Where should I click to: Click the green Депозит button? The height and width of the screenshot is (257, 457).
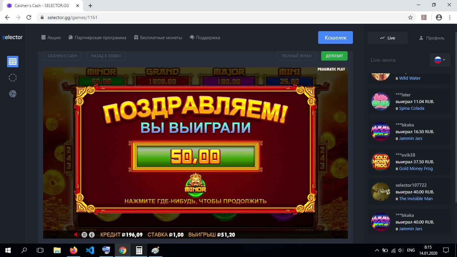pyautogui.click(x=334, y=56)
